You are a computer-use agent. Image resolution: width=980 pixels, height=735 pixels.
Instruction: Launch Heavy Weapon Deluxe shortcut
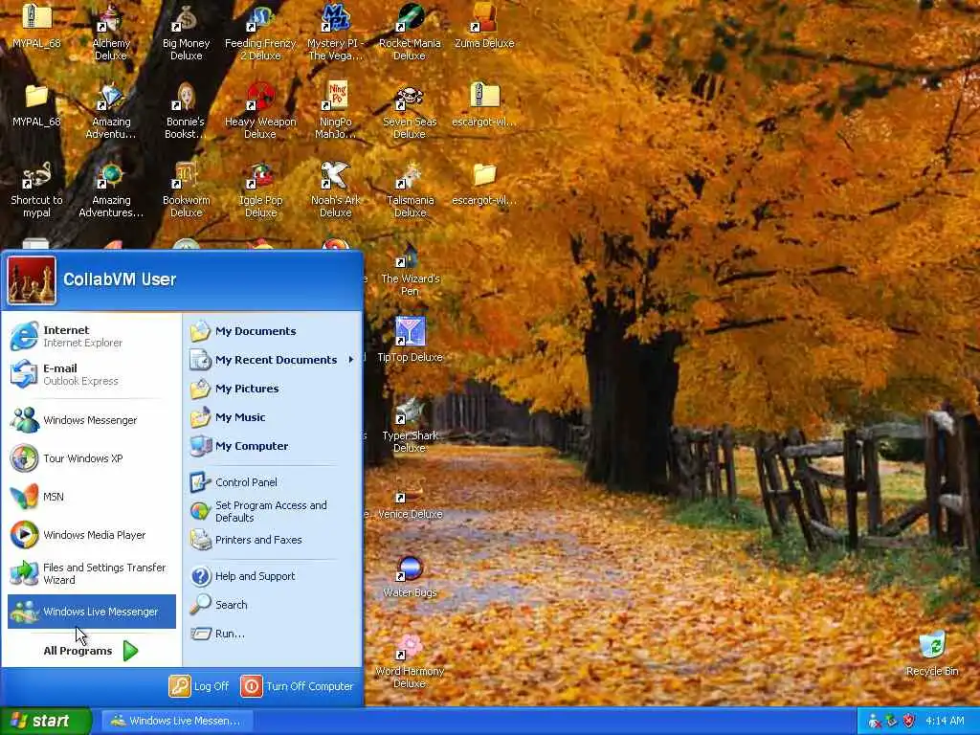pos(260,111)
